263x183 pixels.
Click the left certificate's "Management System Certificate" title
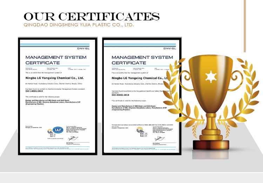51,60
